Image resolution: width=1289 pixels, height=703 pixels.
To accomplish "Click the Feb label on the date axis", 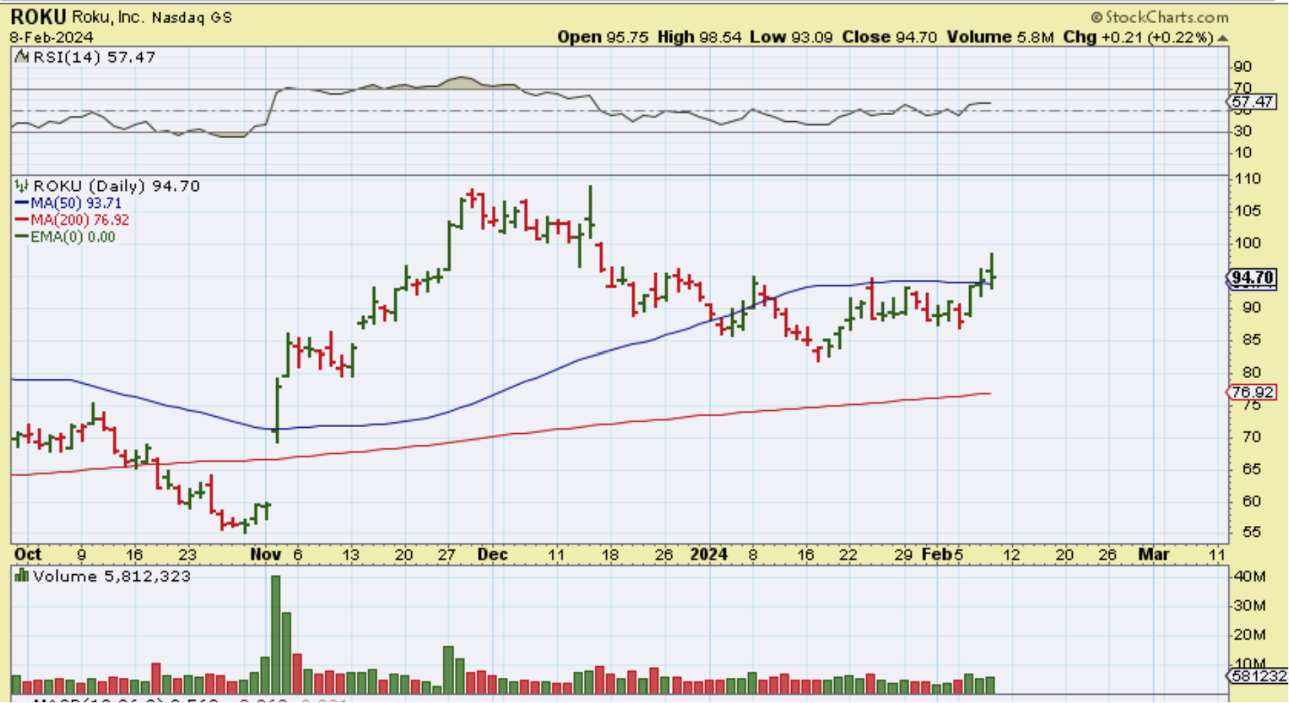I will click(936, 554).
